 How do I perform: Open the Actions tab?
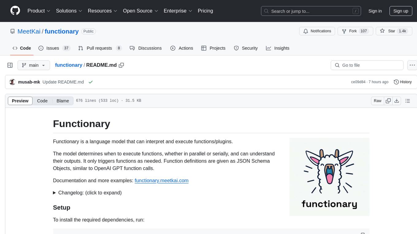182,48
